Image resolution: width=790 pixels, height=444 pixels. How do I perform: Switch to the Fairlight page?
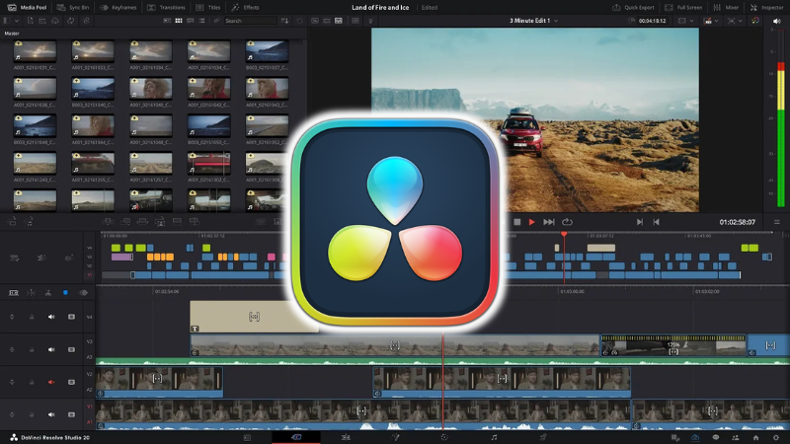(494, 437)
